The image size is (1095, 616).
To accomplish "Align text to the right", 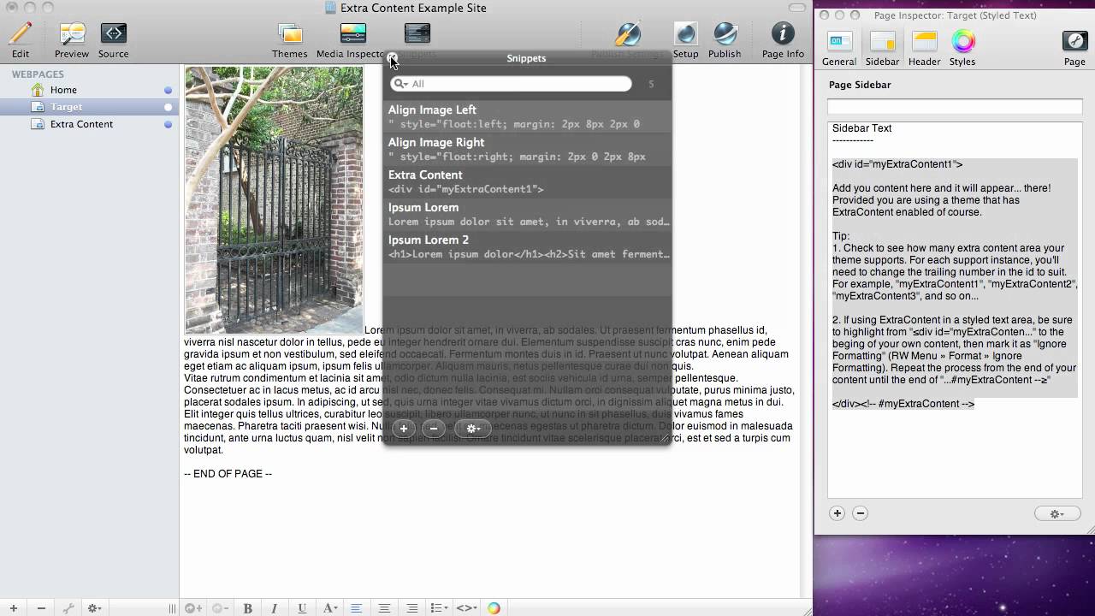I will point(411,608).
